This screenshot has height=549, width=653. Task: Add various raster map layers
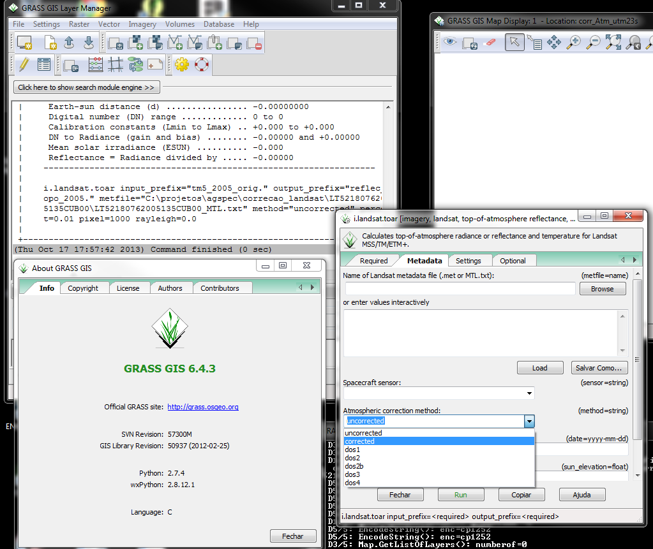pos(155,43)
